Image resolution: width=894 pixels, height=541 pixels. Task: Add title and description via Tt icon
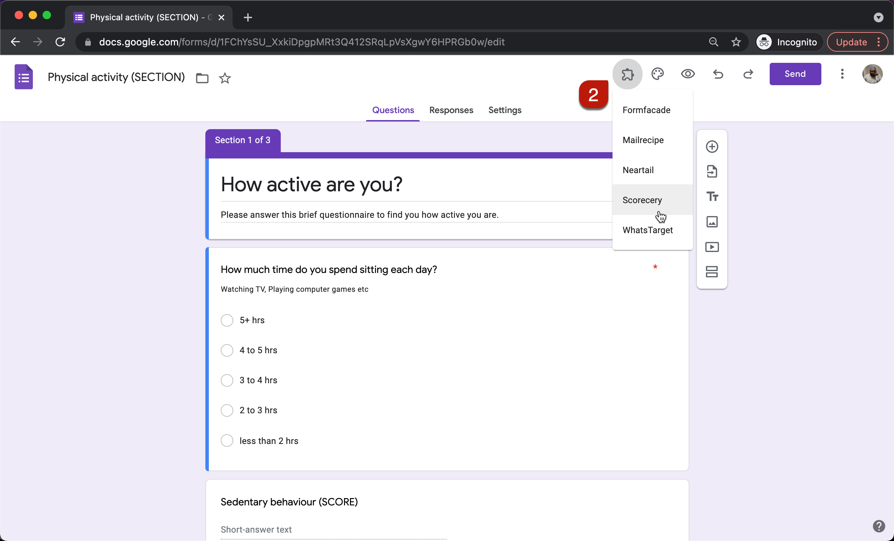point(712,197)
